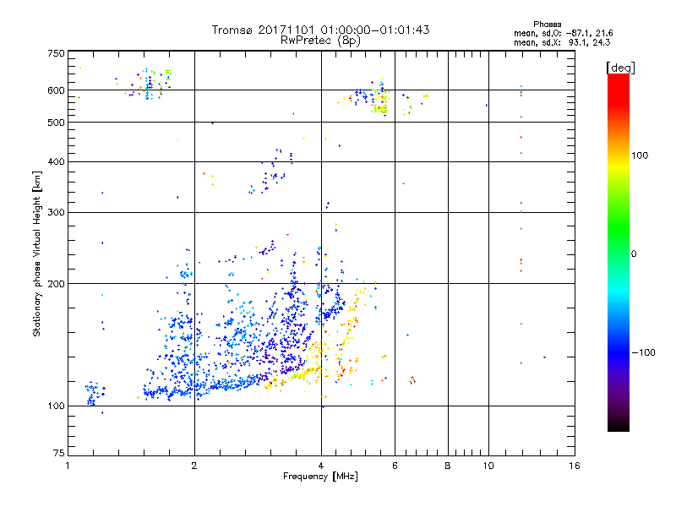Click the "1" frequency axis tick label
Image resolution: width=676 pixels, height=507 pixels.
(68, 466)
